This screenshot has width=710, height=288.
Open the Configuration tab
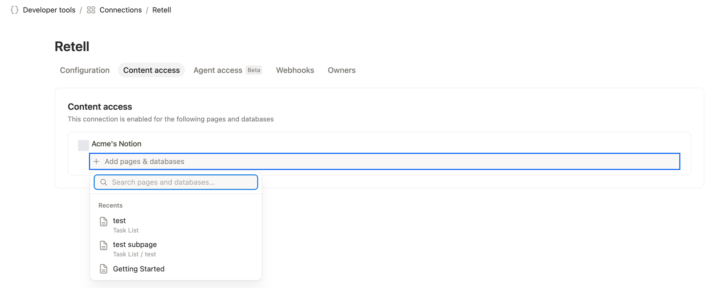[x=85, y=70]
